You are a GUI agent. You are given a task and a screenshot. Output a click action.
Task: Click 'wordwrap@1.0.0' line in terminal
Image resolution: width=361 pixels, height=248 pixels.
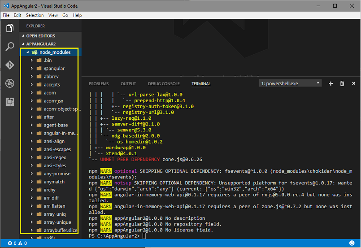[x=126, y=148]
